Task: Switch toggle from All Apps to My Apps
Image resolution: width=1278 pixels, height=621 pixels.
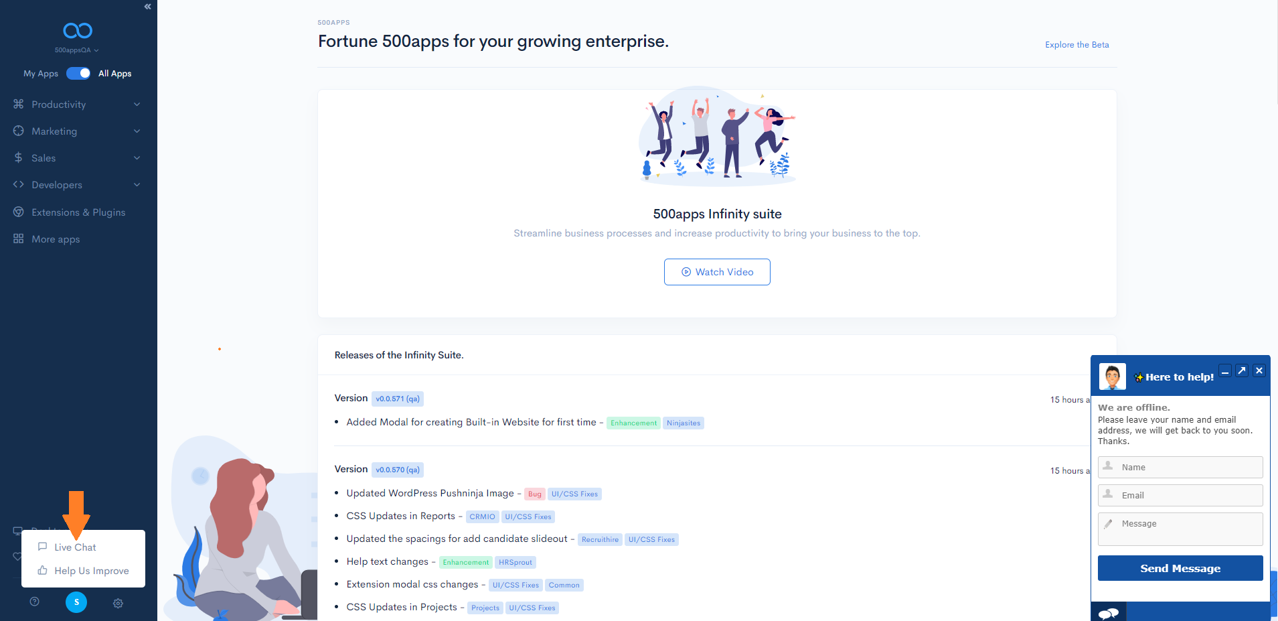Action: click(x=78, y=73)
